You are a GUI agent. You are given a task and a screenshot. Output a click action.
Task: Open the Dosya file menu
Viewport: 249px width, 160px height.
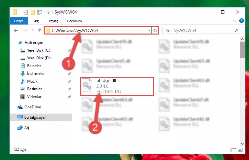19,21
